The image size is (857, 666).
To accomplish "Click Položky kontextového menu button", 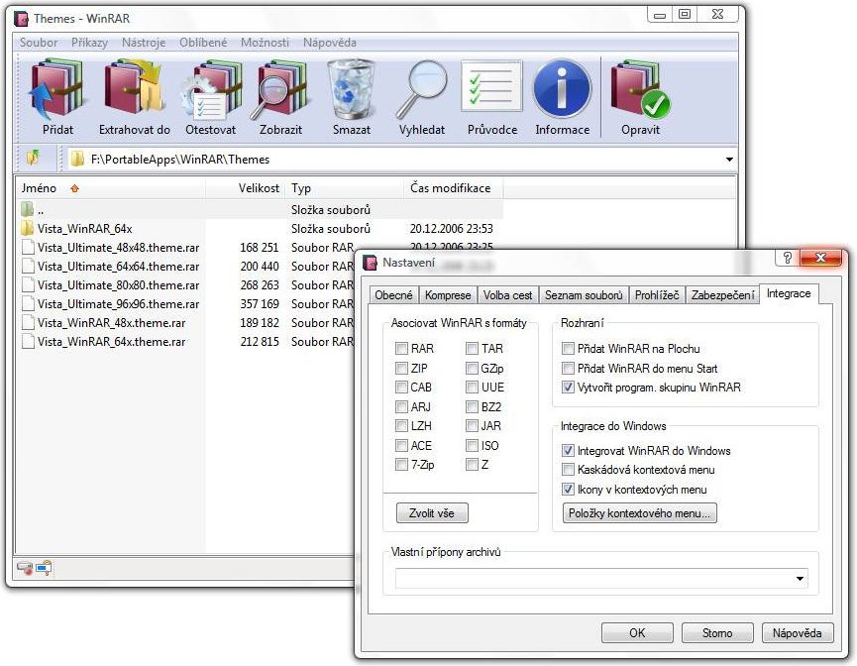I will click(639, 513).
